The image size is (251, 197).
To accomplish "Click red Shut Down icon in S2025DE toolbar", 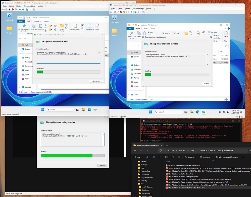I will point(13,10).
